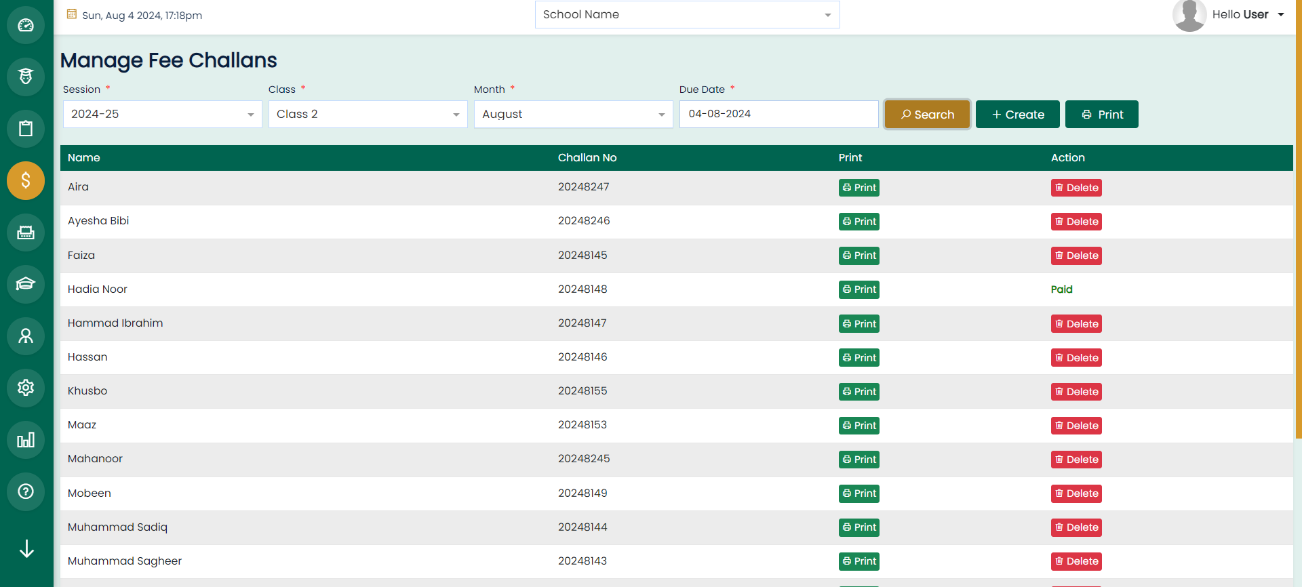The height and width of the screenshot is (587, 1302).
Task: Click the name Hadia Noor
Action: (x=98, y=289)
